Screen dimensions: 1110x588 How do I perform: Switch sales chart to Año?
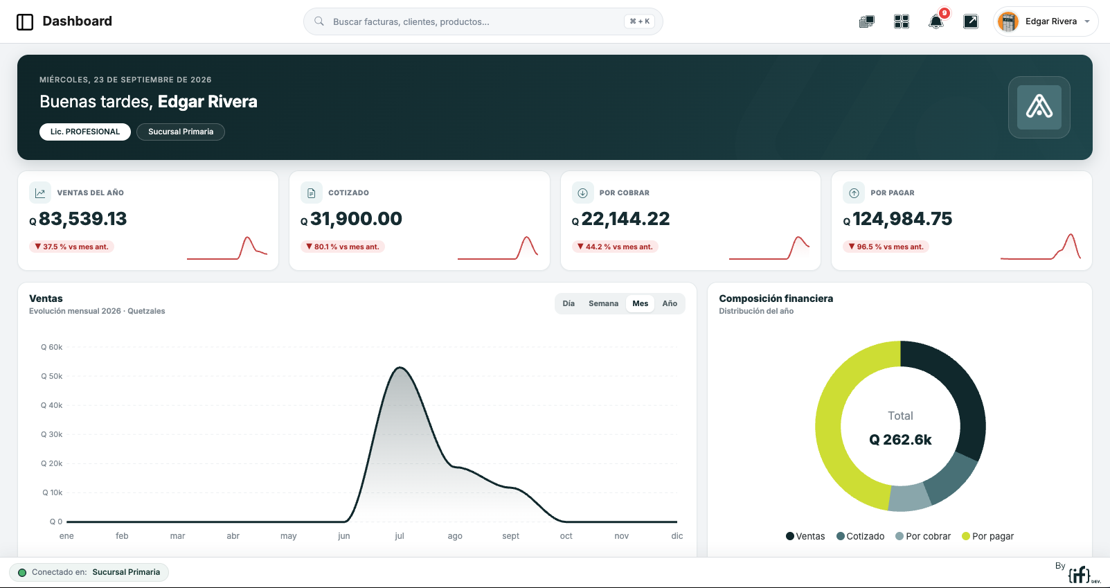670,303
